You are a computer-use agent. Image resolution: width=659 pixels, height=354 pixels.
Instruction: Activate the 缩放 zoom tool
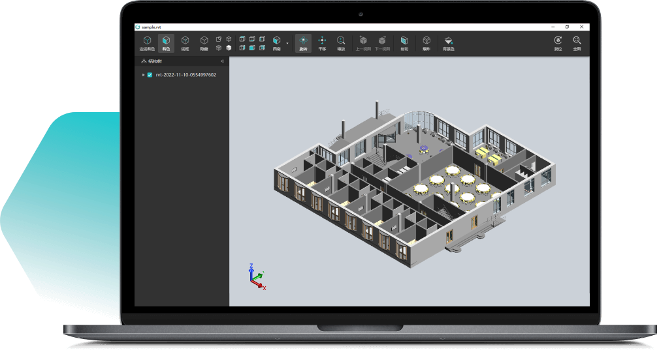click(x=341, y=43)
